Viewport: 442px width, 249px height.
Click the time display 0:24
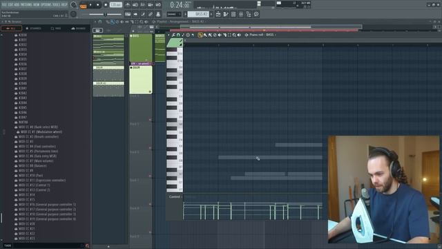[180, 5]
